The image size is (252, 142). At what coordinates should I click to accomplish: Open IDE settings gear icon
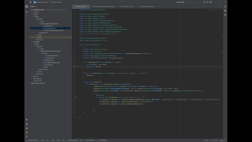(x=211, y=2)
